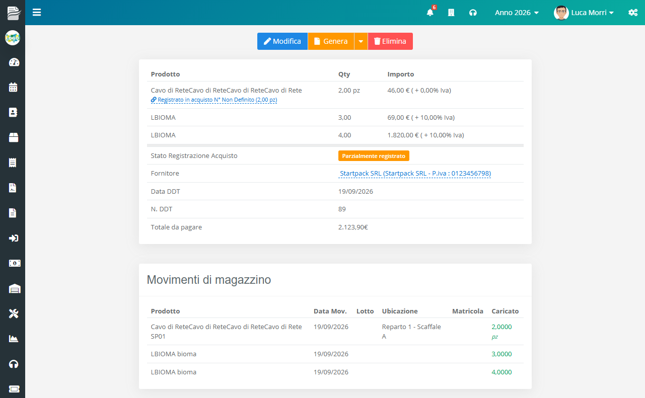Screen dimensions: 645x398
Task: Open the calendar sidebar icon
Action: pyautogui.click(x=14, y=88)
